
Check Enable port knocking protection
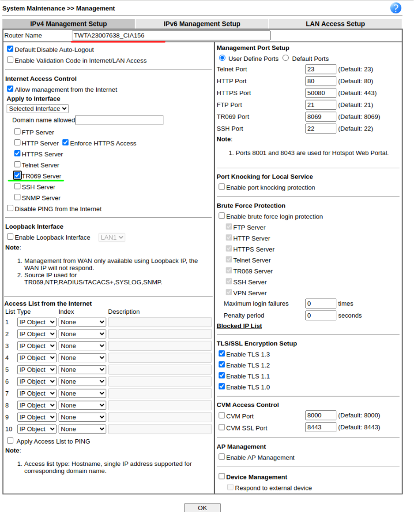pos(222,187)
